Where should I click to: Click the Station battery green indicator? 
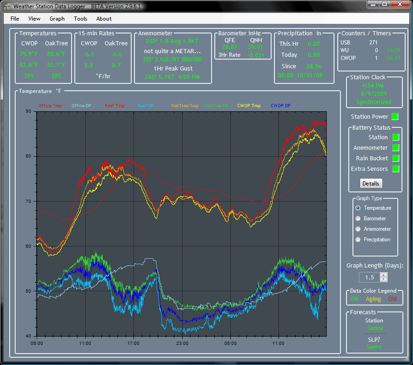[396, 137]
